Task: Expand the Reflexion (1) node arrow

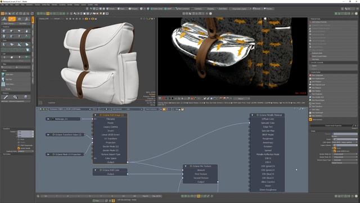Action: (48, 119)
